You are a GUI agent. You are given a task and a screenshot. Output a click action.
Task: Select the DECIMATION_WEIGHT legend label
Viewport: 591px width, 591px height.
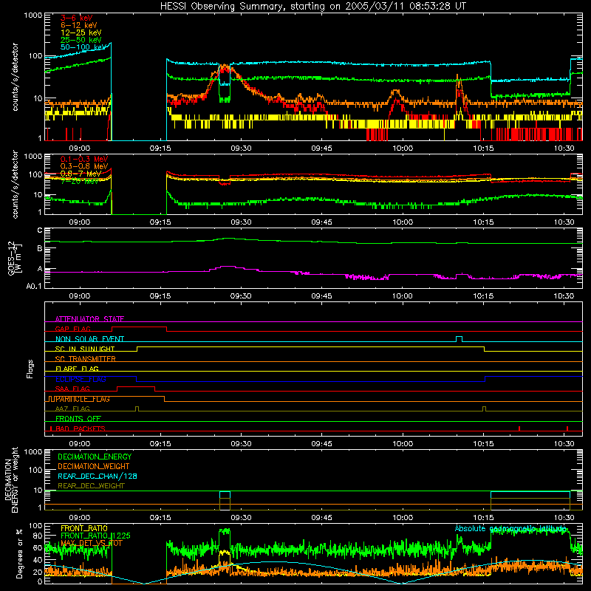[94, 466]
